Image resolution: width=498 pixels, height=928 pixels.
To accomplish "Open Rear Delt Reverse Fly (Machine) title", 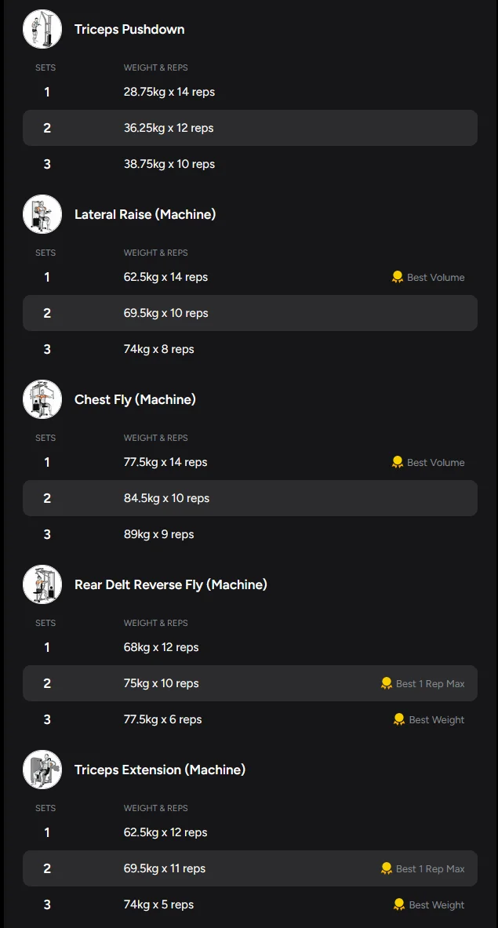I will pos(171,584).
